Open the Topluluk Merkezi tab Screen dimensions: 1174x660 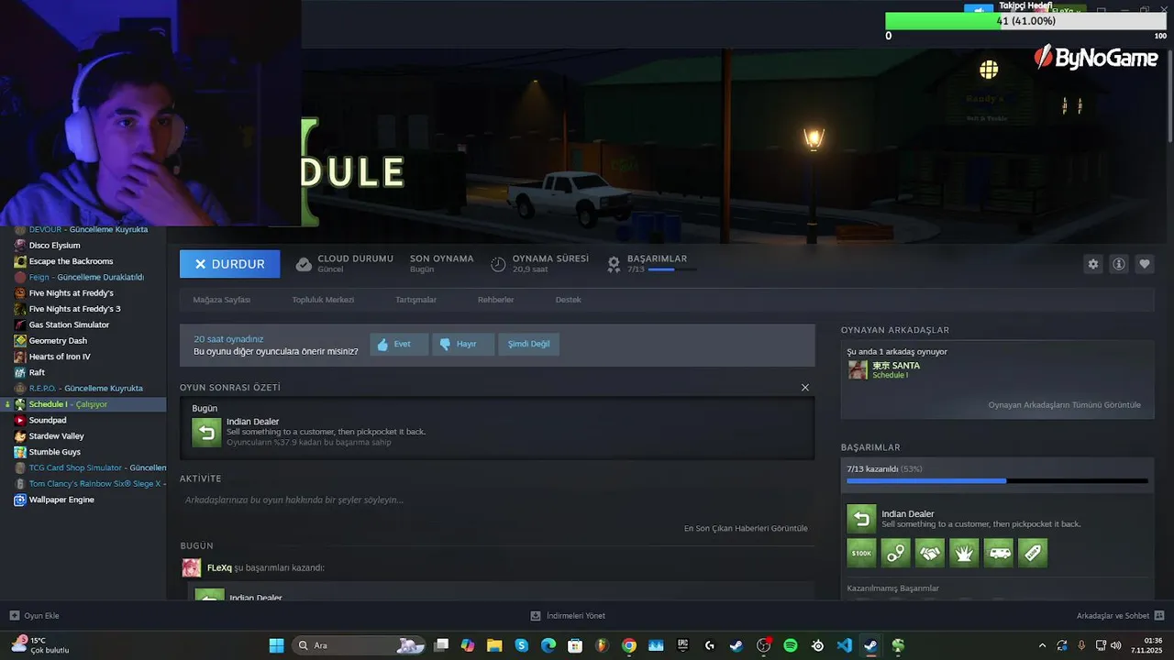tap(323, 300)
